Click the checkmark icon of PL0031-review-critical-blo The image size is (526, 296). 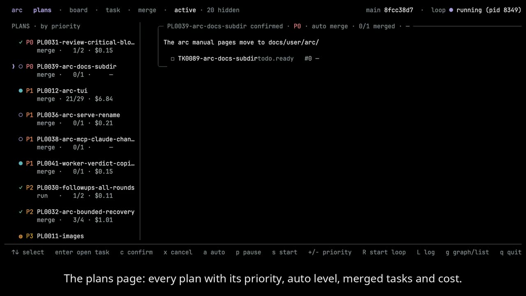coord(21,42)
